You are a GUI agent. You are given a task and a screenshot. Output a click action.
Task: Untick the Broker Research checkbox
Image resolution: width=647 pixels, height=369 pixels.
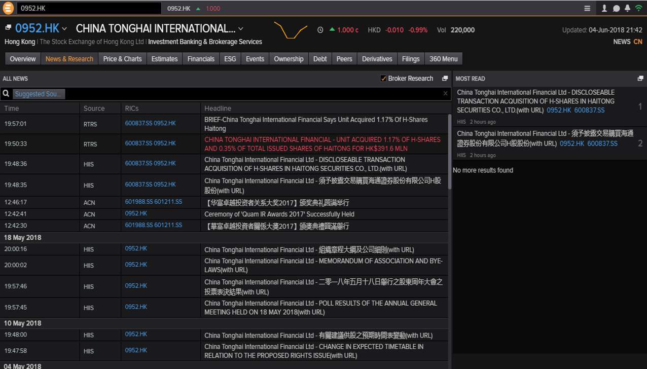click(383, 78)
